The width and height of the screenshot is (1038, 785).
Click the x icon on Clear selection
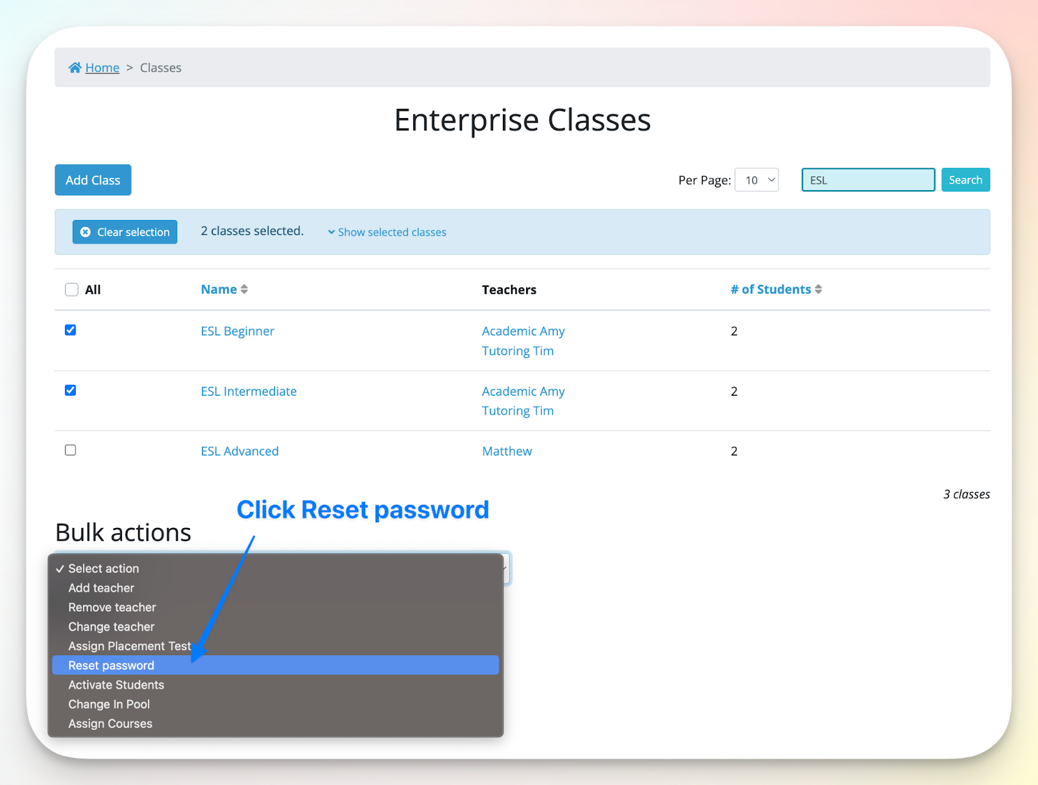[85, 232]
